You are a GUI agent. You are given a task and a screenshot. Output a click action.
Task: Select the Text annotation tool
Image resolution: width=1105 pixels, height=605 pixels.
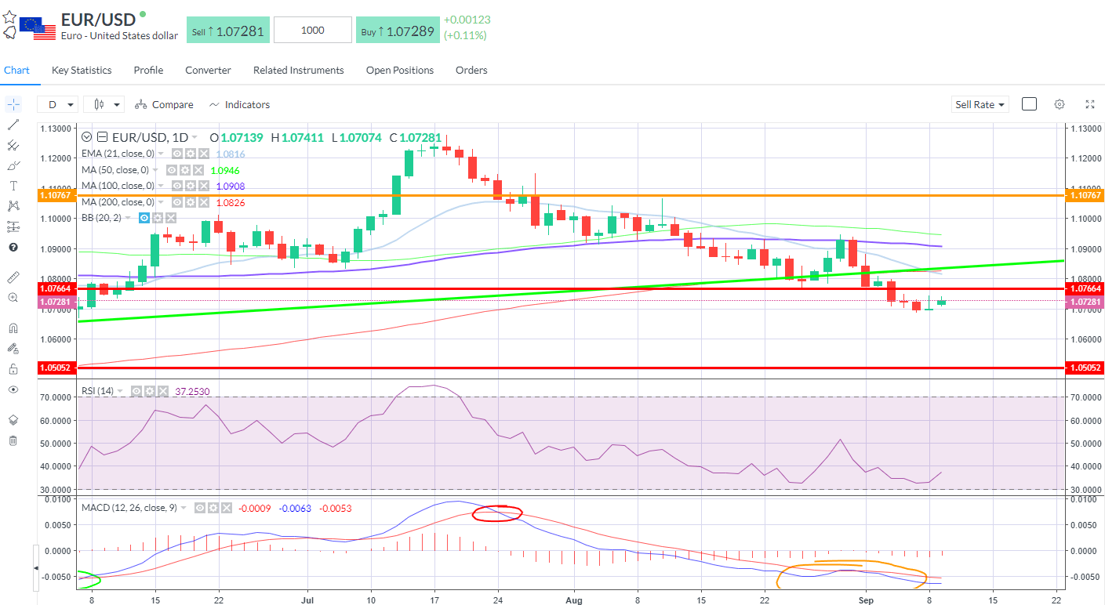click(x=13, y=186)
